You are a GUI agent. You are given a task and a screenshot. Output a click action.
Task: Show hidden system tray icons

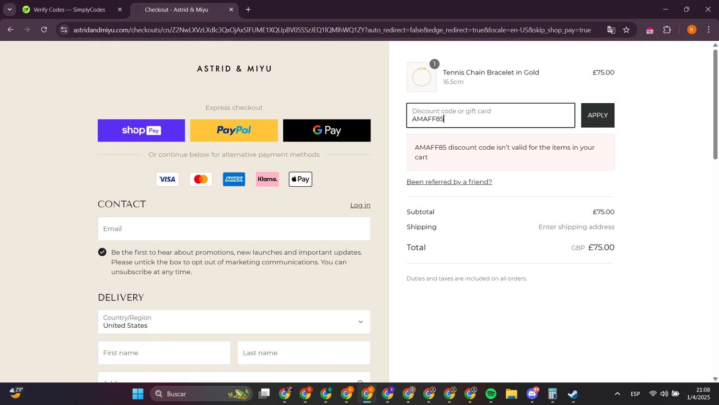(617, 394)
